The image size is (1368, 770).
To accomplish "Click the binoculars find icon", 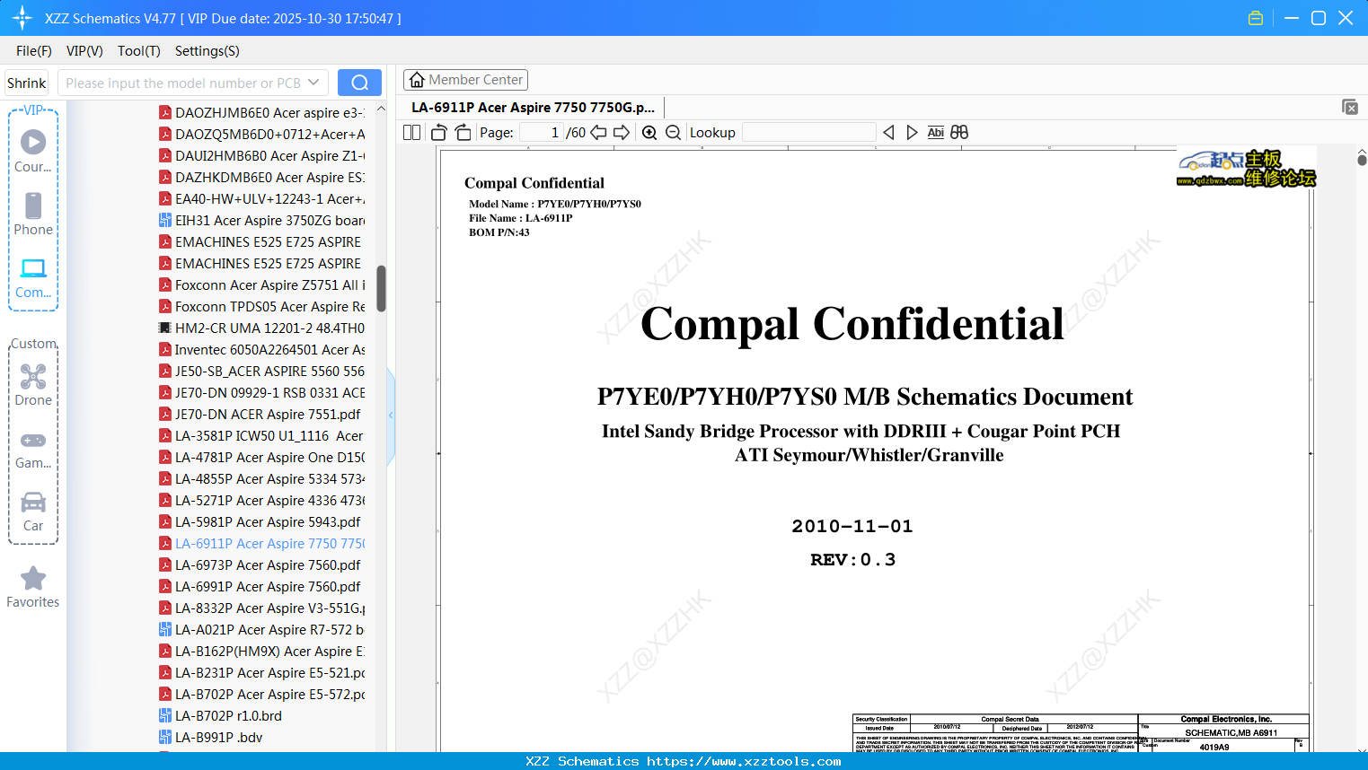I will [x=959, y=133].
